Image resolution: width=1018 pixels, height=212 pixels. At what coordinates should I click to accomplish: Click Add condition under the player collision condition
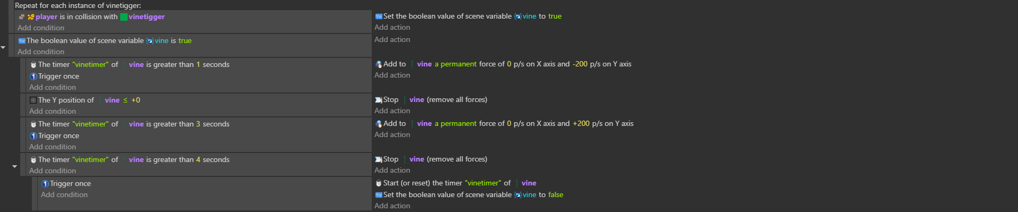click(x=41, y=28)
